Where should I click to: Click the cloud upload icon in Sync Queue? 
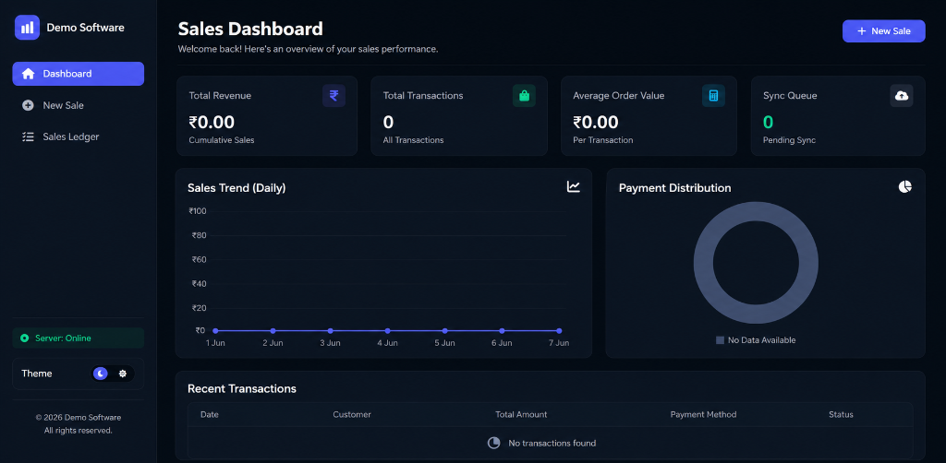click(x=902, y=96)
